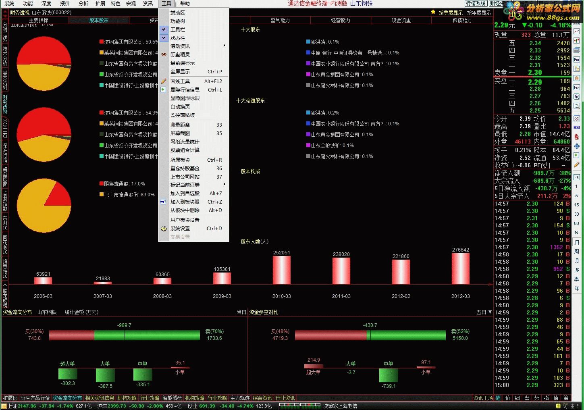Click the red swatch for 限售流通股
The height and width of the screenshot is (410, 584).
tap(102, 183)
